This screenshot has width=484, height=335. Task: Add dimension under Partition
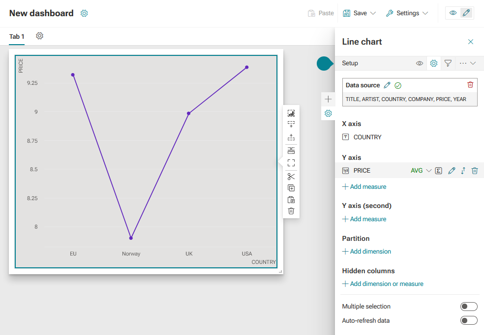tap(366, 251)
